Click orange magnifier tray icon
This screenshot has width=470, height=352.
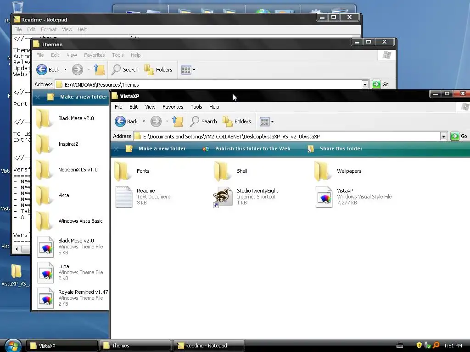(x=436, y=346)
